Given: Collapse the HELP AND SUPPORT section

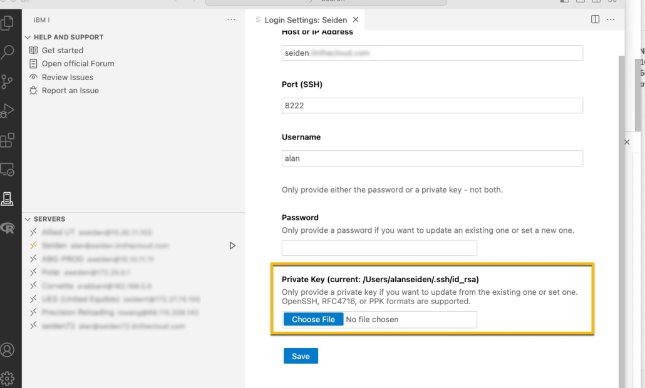Looking at the screenshot, I should [x=28, y=37].
